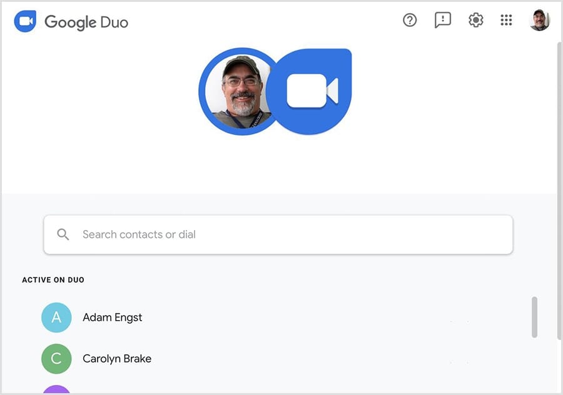Image resolution: width=563 pixels, height=395 pixels.
Task: Open Settings via the gear icon
Action: click(x=476, y=21)
